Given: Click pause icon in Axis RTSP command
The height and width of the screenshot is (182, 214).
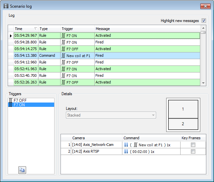Looking at the screenshot, I should 126,151.
